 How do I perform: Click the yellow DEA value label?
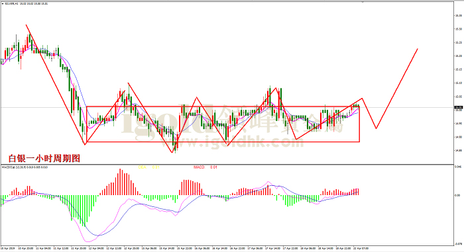click(149, 167)
